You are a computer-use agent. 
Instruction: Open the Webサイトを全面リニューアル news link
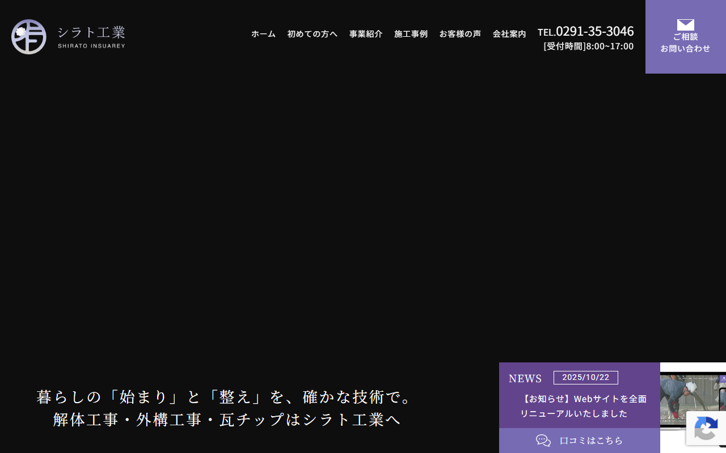(x=583, y=406)
